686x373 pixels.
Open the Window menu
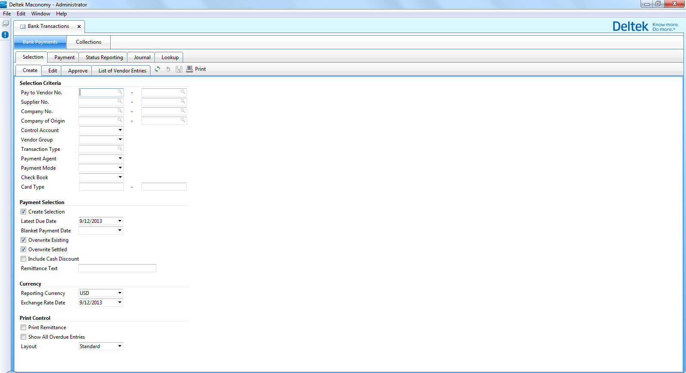[x=41, y=14]
